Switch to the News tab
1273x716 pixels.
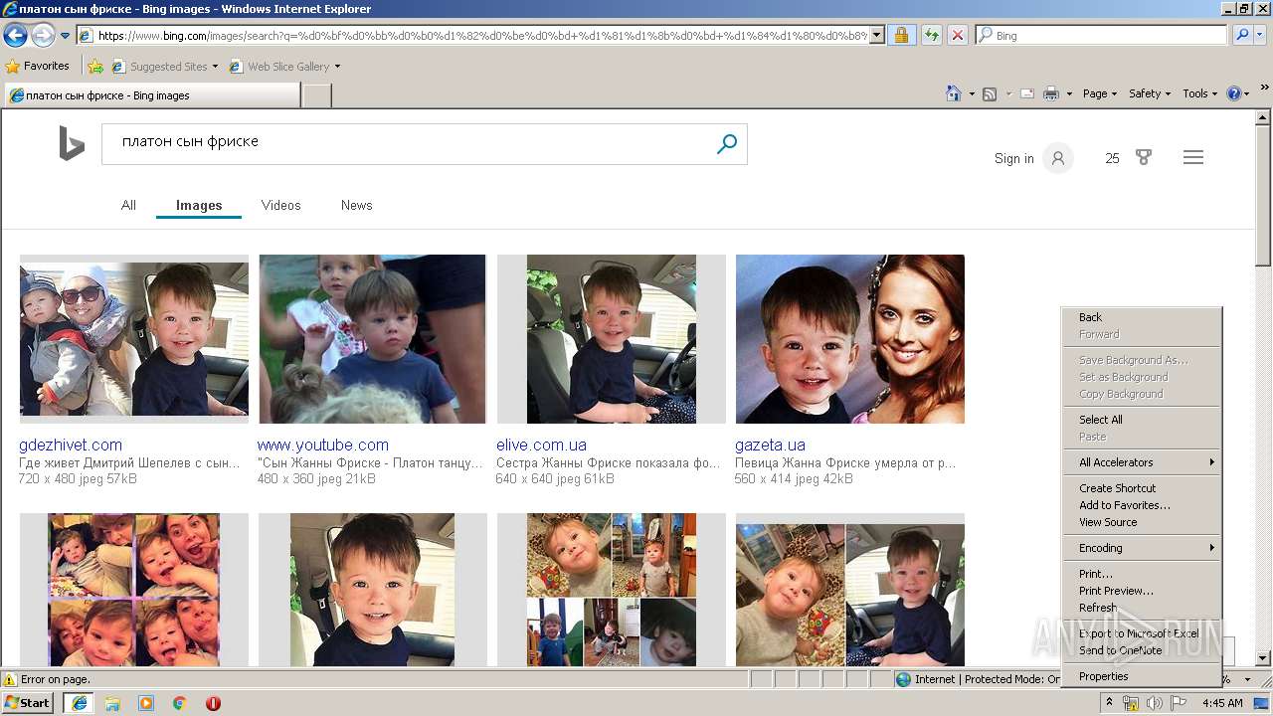(356, 205)
